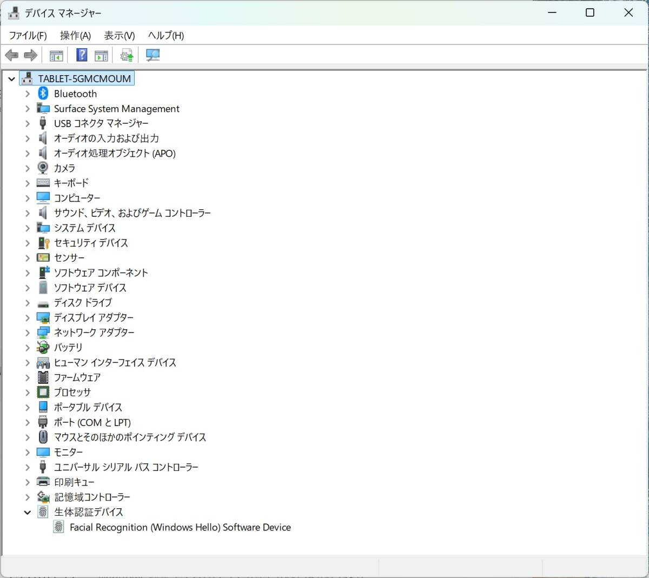Viewport: 649px width, 578px height.
Task: Click the Show/Hide console tree icon
Action: click(x=56, y=55)
